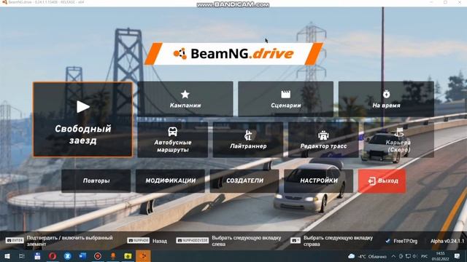Click the Alpha v0.24.1.1 version text
Viewport: 467px width, 262px height.
point(447,241)
